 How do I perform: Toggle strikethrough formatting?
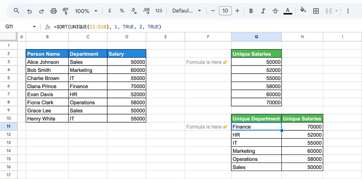tap(275, 11)
